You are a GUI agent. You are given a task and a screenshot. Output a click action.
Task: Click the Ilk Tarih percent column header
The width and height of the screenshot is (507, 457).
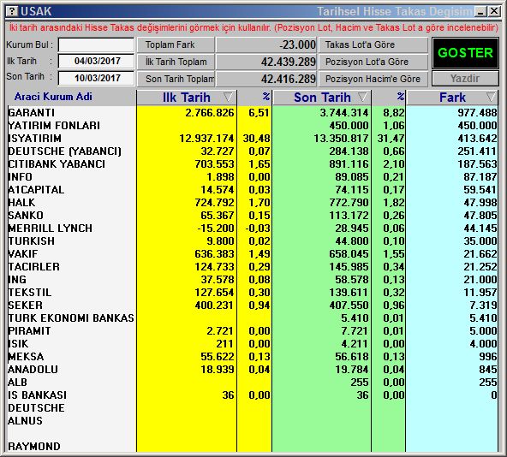tap(255, 98)
